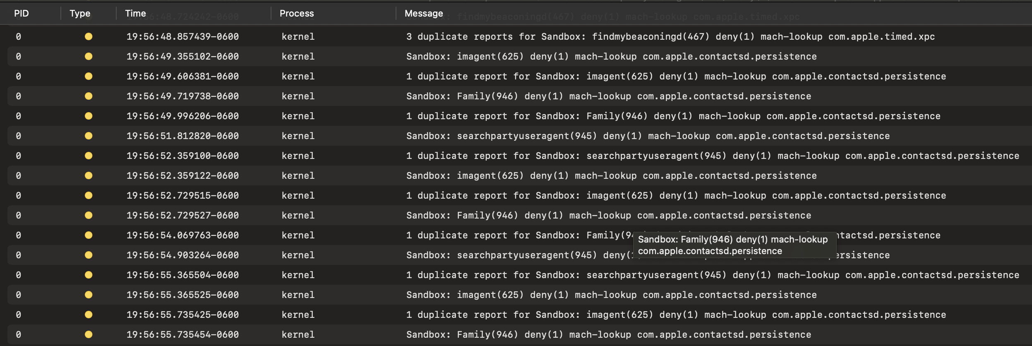Click the Type column header
Viewport: 1032px width, 346px height.
[80, 14]
